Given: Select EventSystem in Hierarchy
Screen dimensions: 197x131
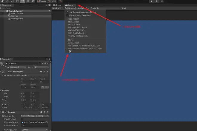Looking at the screenshot, I should click(x=17, y=18).
